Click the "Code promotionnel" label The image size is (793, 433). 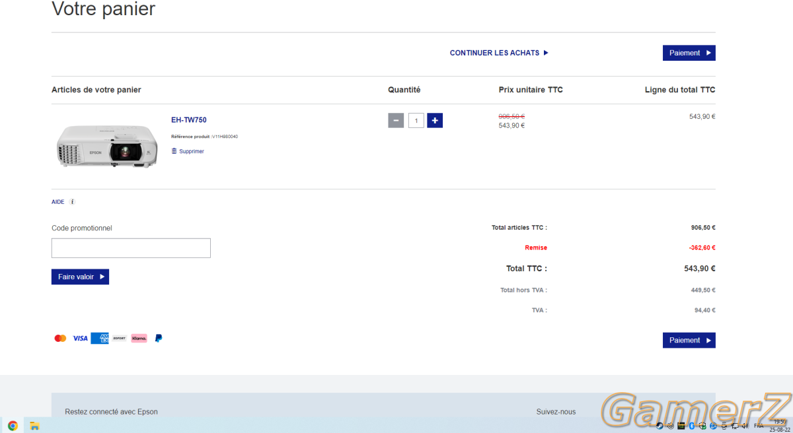[82, 228]
